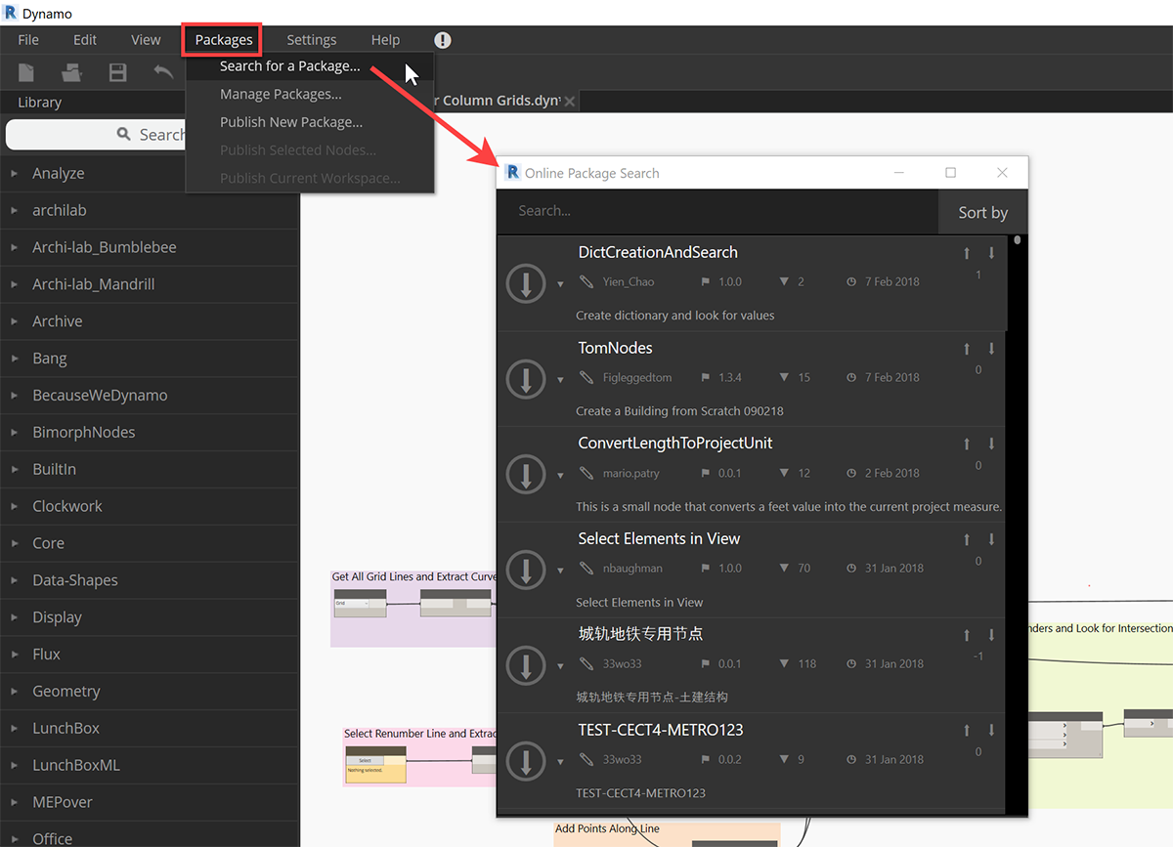This screenshot has width=1173, height=847.
Task: Downvote the ConvertLengthToProjectUnit package
Action: (x=991, y=445)
